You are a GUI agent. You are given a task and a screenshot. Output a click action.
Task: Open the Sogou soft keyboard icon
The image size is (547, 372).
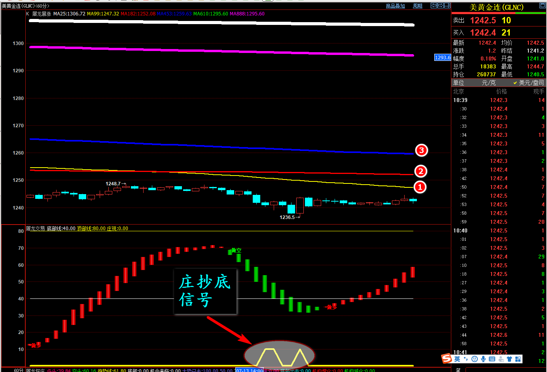(x=492, y=359)
